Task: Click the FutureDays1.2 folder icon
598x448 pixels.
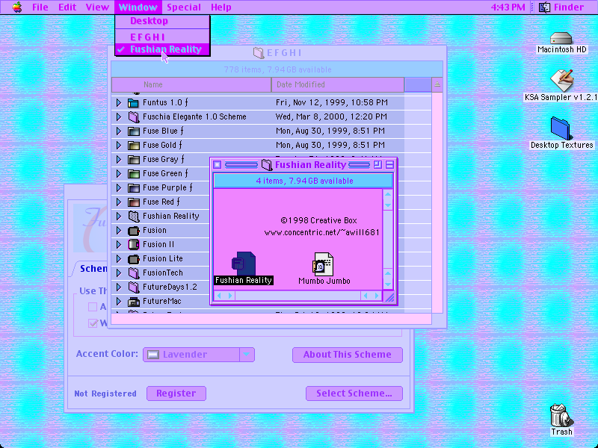Action: [134, 287]
